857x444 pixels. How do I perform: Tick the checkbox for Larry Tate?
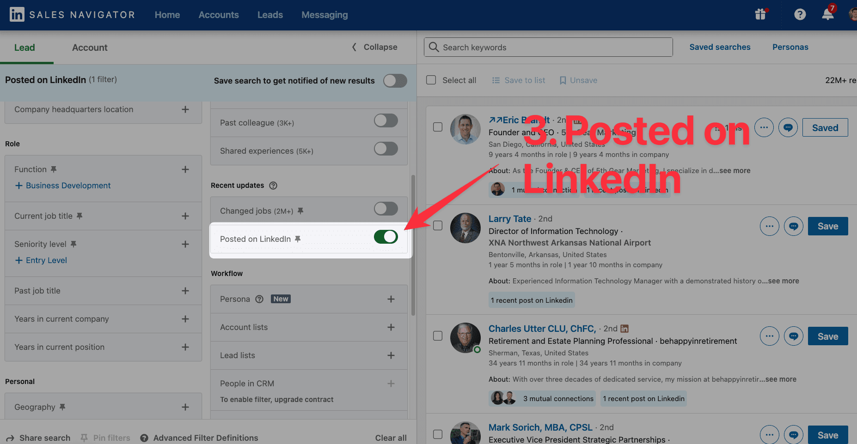click(438, 226)
